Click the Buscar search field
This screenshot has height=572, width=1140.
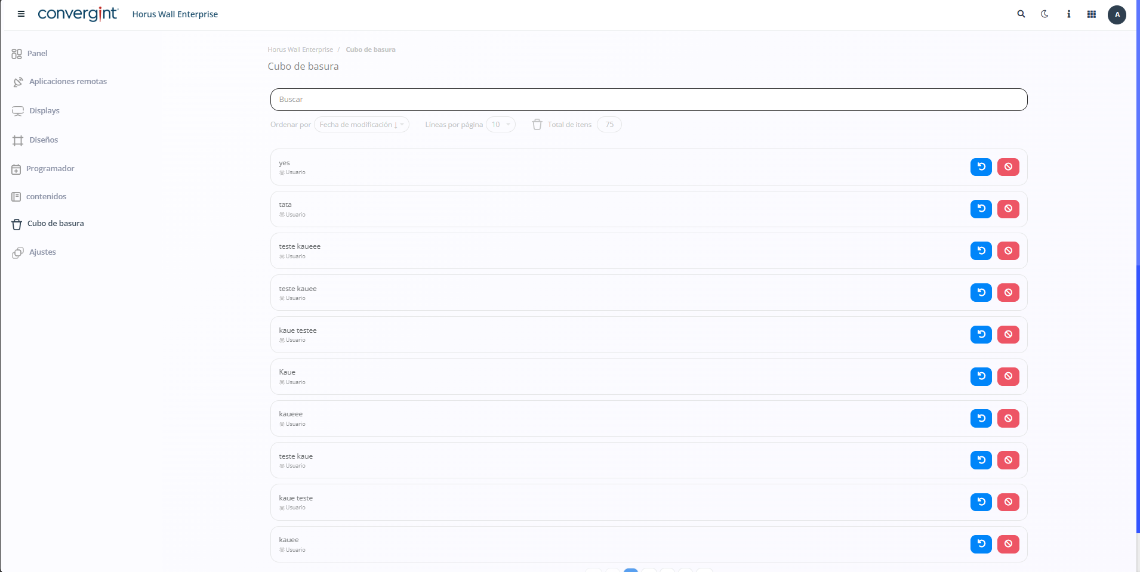tap(648, 100)
